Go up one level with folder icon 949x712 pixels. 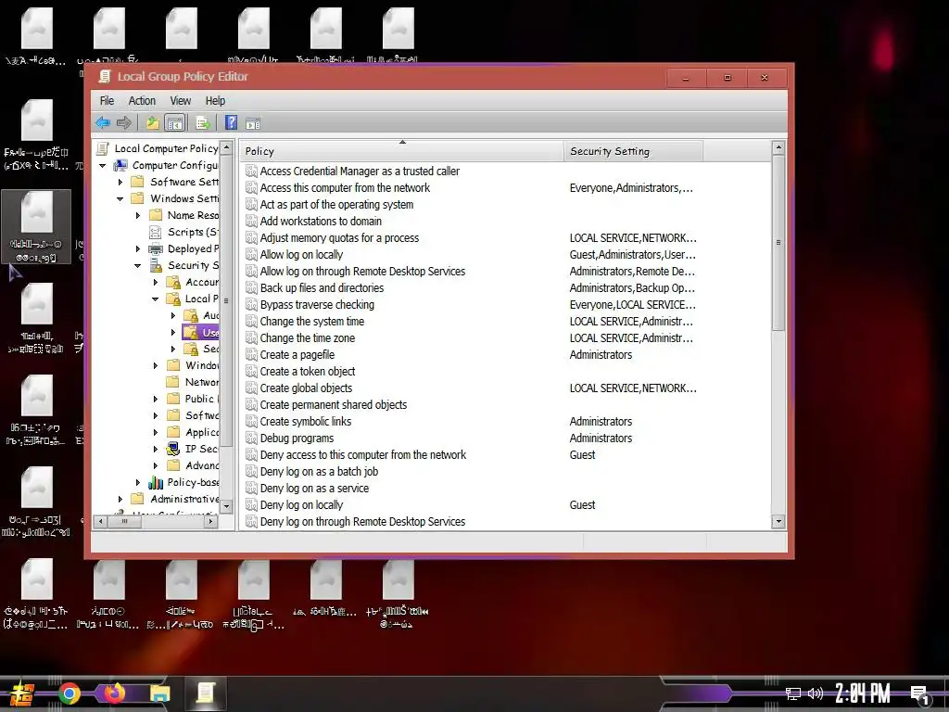[153, 123]
